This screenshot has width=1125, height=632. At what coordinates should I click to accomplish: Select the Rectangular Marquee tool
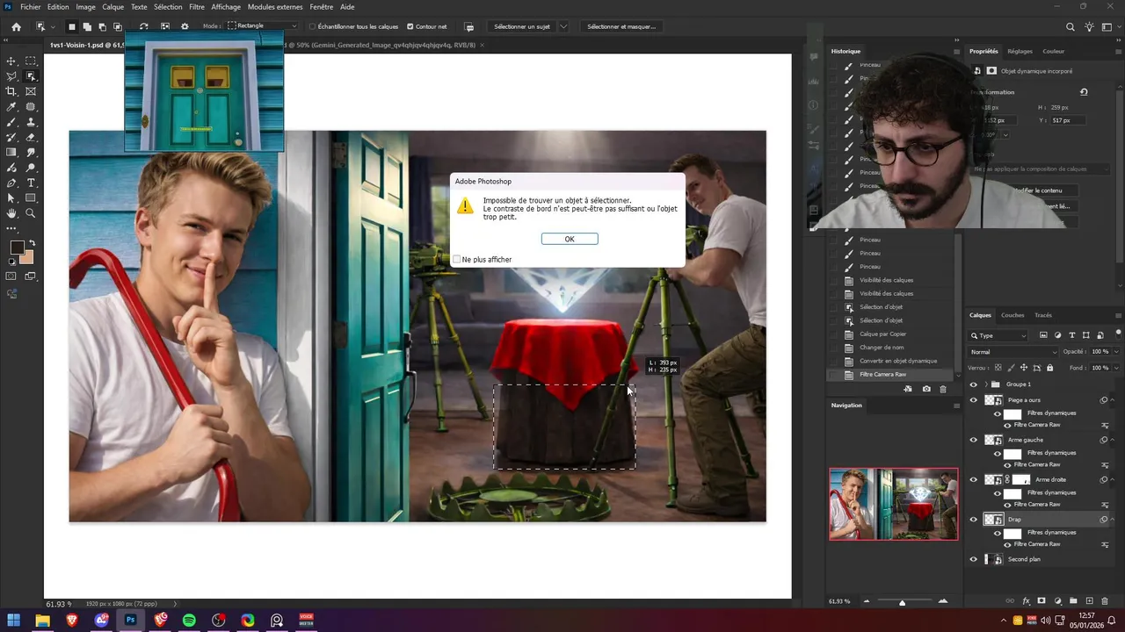[x=31, y=61]
